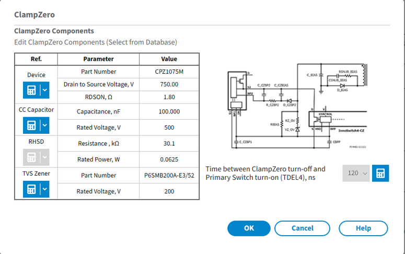This screenshot has width=405, height=254.
Task: Click the Value column header
Action: (x=169, y=59)
